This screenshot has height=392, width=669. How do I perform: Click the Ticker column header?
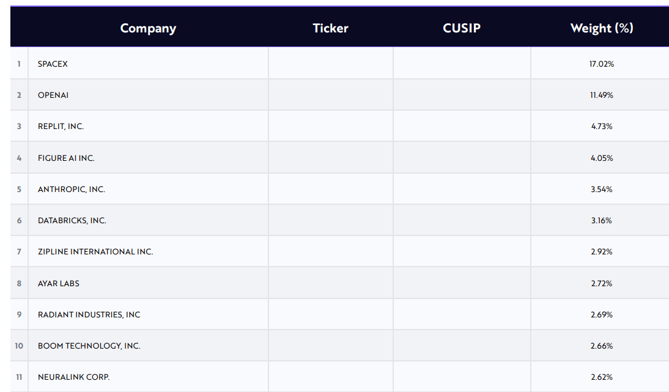[x=330, y=28]
